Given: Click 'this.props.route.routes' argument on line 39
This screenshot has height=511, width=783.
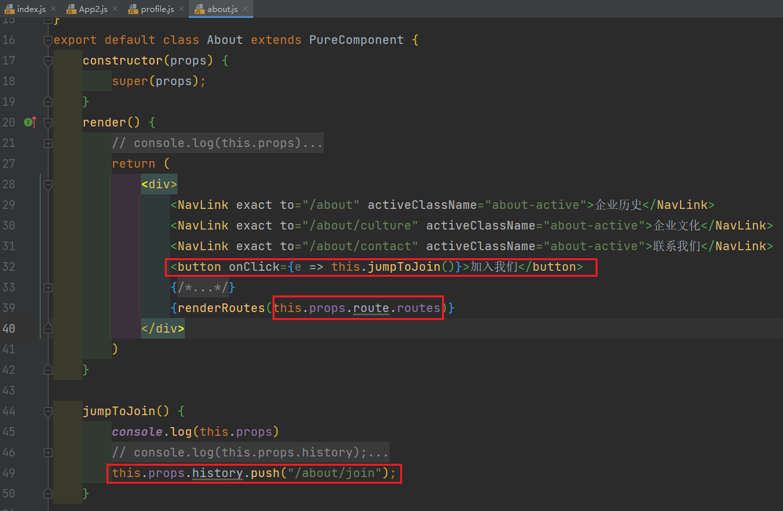Looking at the screenshot, I should point(357,308).
